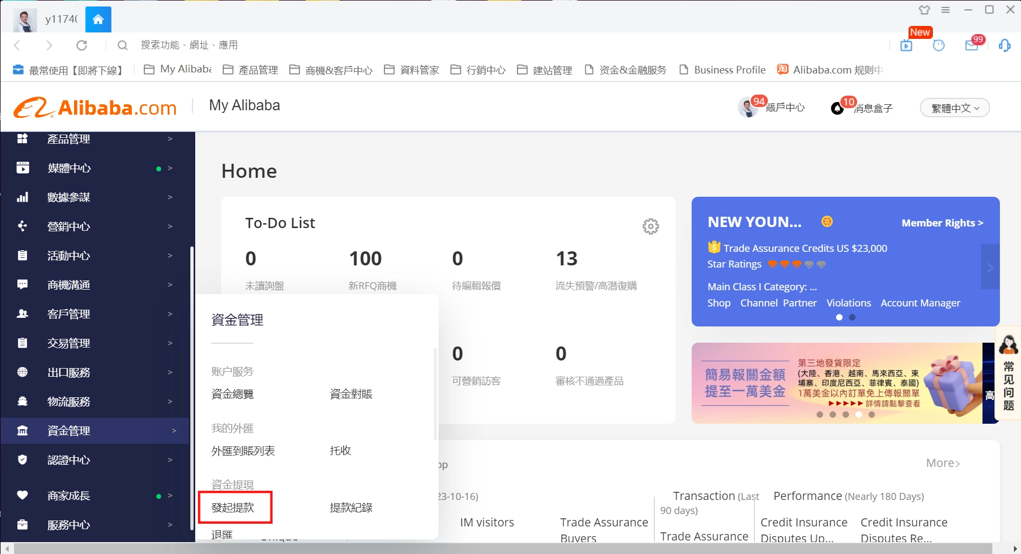1021x554 pixels.
Task: Click the search magnifier icon in address bar
Action: tap(123, 45)
